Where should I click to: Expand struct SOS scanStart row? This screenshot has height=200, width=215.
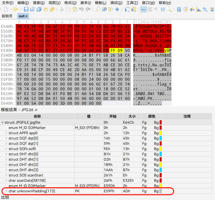(x=6, y=175)
